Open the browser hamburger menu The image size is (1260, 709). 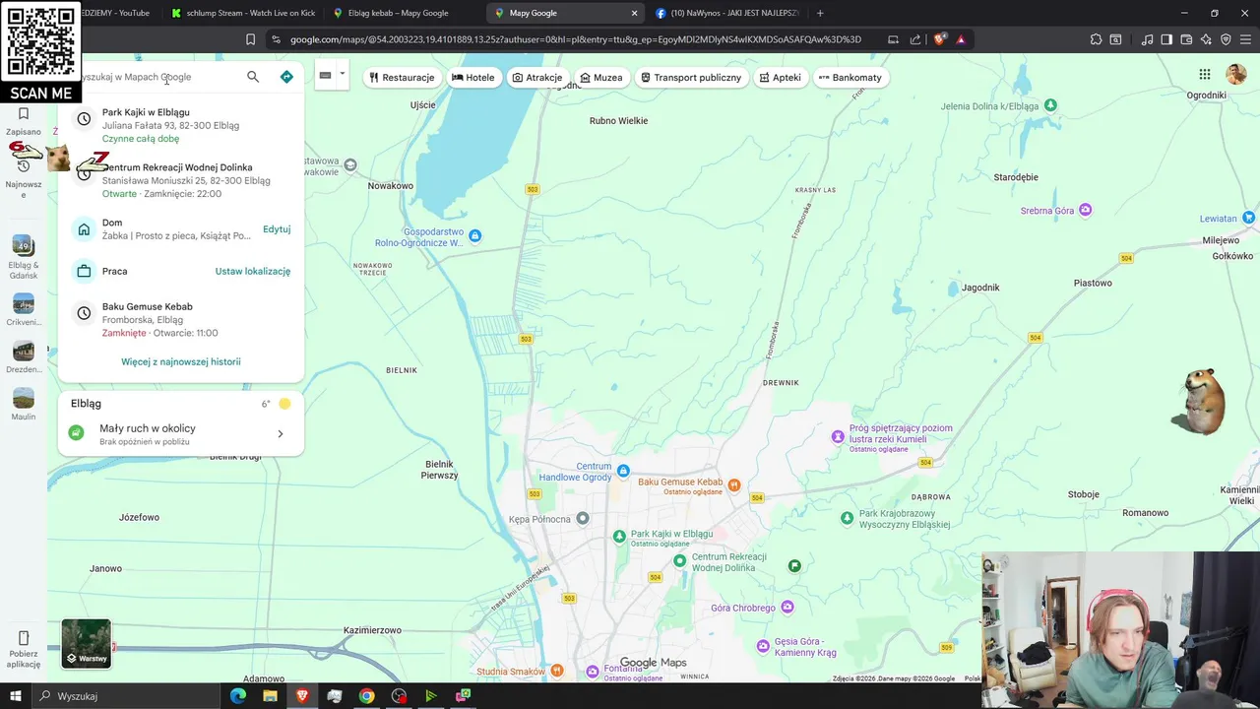pyautogui.click(x=1244, y=39)
